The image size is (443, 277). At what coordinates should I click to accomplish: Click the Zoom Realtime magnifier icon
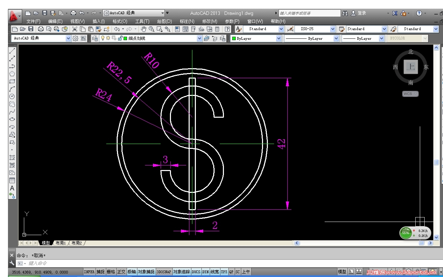[152, 29]
